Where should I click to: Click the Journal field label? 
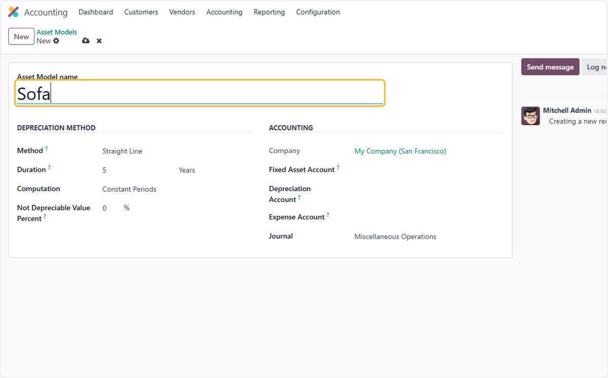[281, 236]
